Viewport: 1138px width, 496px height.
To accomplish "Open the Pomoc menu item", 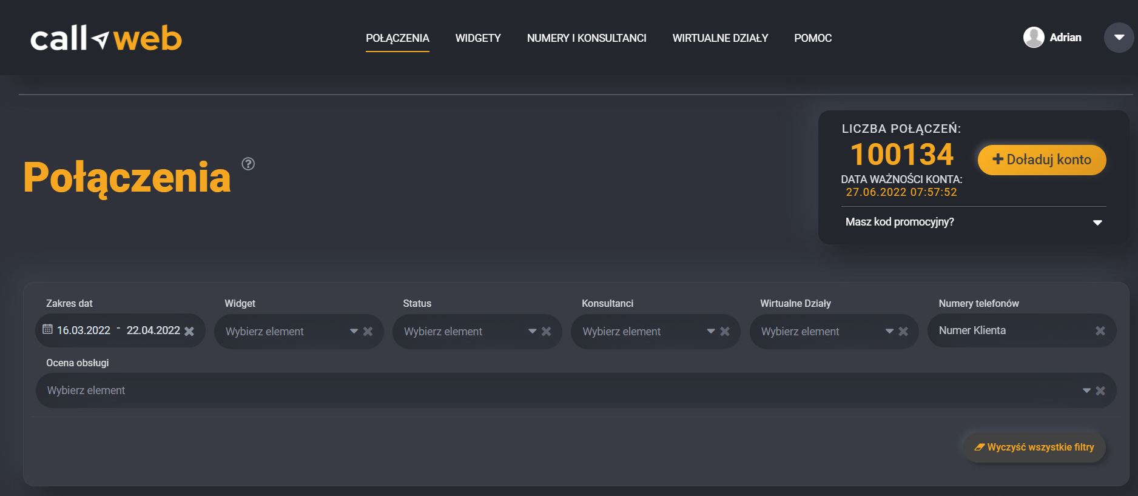I will tap(813, 38).
